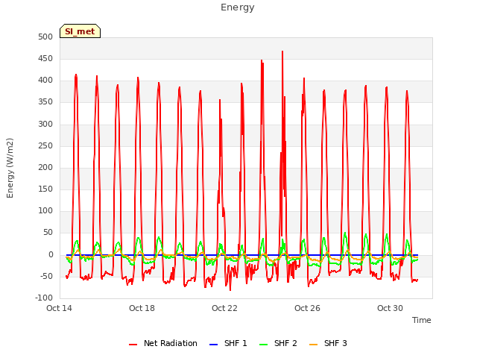Click the Energy chart title
This screenshot has height=358, width=477.
tap(238, 7)
